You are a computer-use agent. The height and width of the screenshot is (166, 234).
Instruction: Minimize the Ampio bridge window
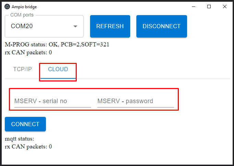[x=194, y=7]
